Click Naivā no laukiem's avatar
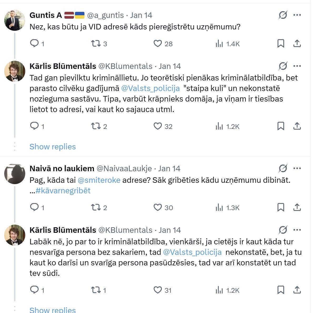This screenshot has width=313, height=313. click(15, 174)
